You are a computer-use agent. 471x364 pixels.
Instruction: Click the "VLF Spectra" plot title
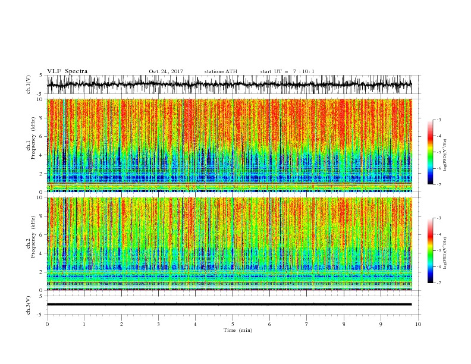tap(67, 71)
